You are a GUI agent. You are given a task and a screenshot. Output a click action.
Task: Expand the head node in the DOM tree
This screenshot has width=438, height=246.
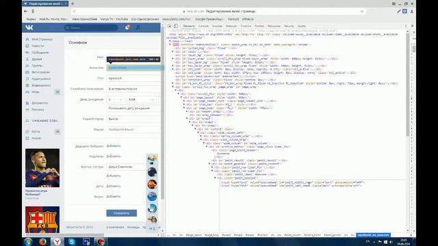coord(170,41)
